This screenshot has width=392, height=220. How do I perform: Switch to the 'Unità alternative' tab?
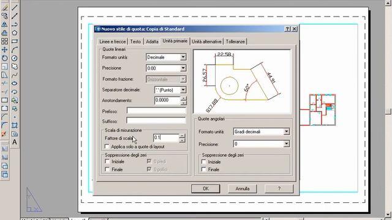point(206,42)
